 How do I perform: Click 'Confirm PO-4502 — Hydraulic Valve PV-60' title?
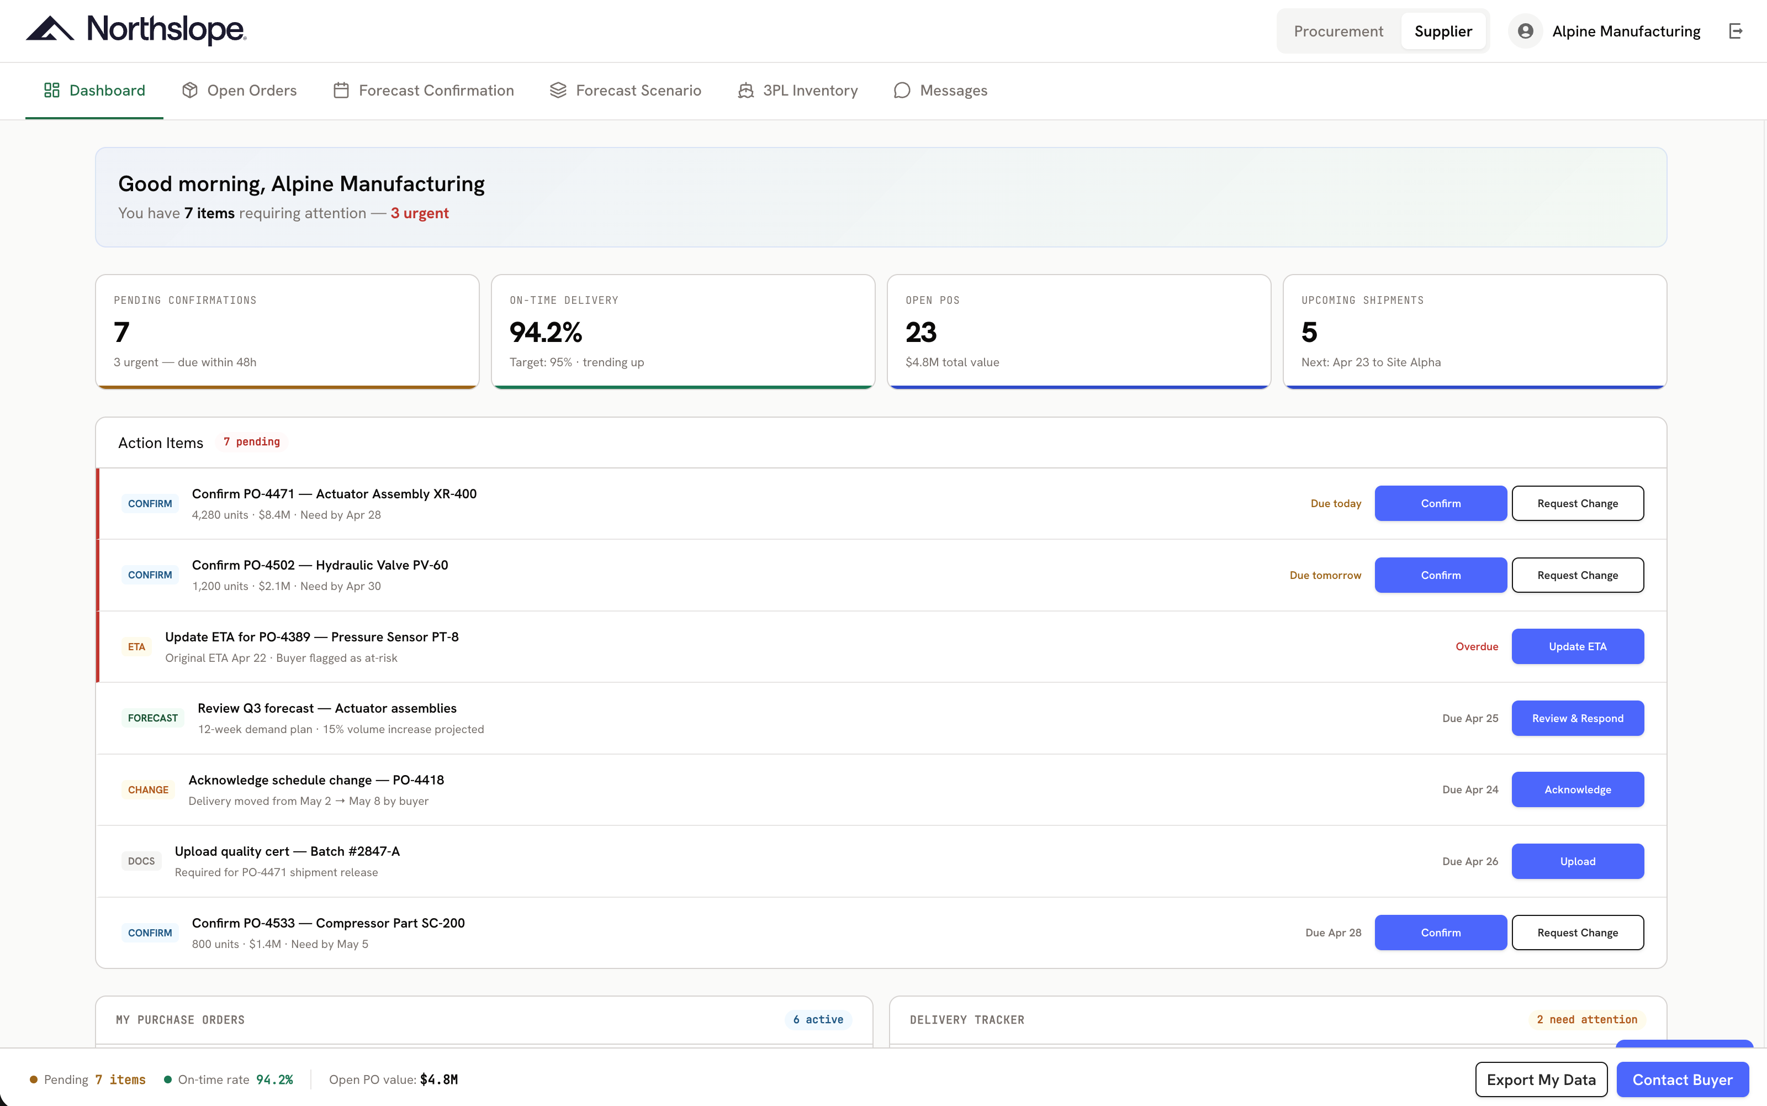[x=320, y=565]
